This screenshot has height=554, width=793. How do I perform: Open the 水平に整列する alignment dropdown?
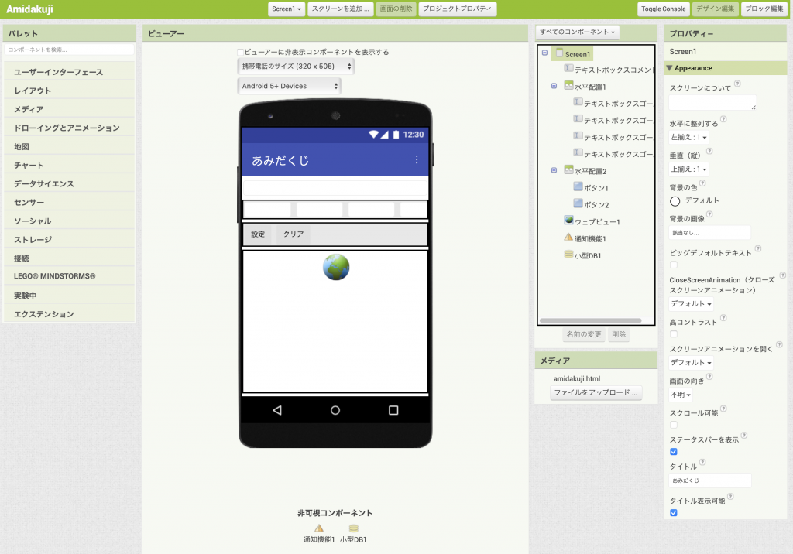[x=688, y=137]
